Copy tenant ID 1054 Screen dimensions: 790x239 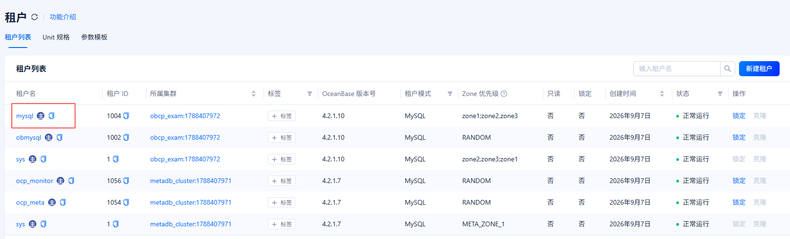pos(126,202)
